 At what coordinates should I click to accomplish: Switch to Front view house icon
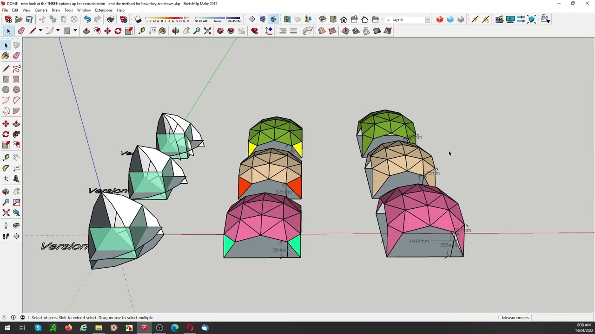pos(344,19)
